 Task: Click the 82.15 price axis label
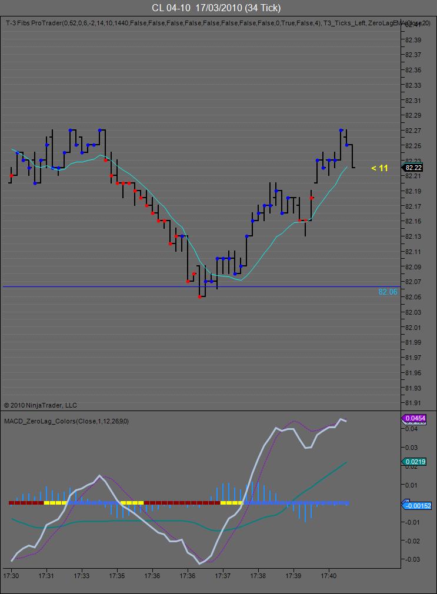(413, 221)
